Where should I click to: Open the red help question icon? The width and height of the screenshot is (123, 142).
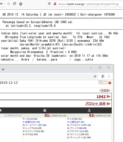coord(110,83)
